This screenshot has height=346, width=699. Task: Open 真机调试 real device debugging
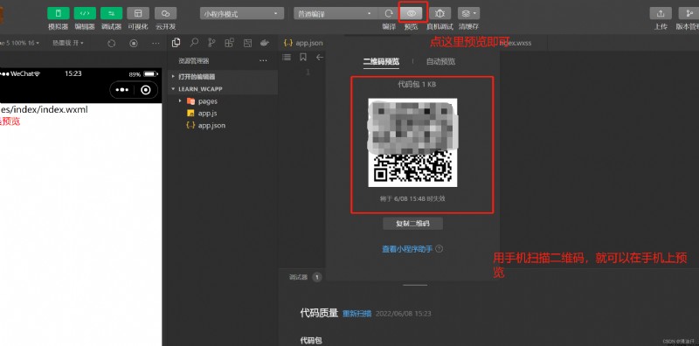coord(439,13)
